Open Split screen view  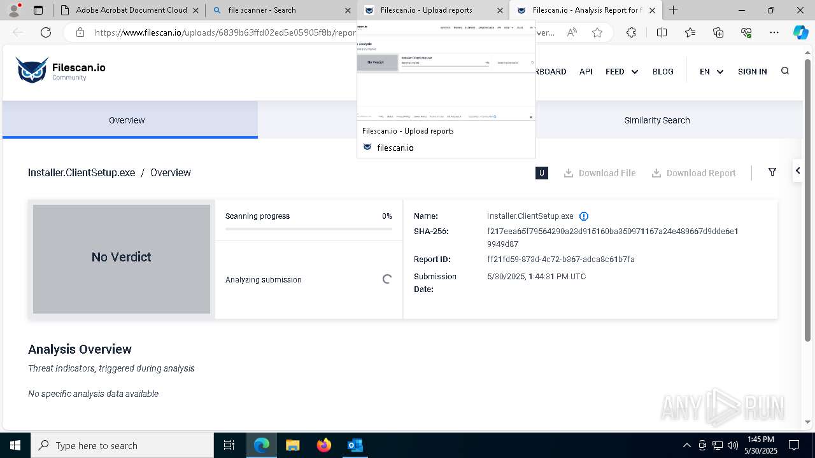point(662,32)
